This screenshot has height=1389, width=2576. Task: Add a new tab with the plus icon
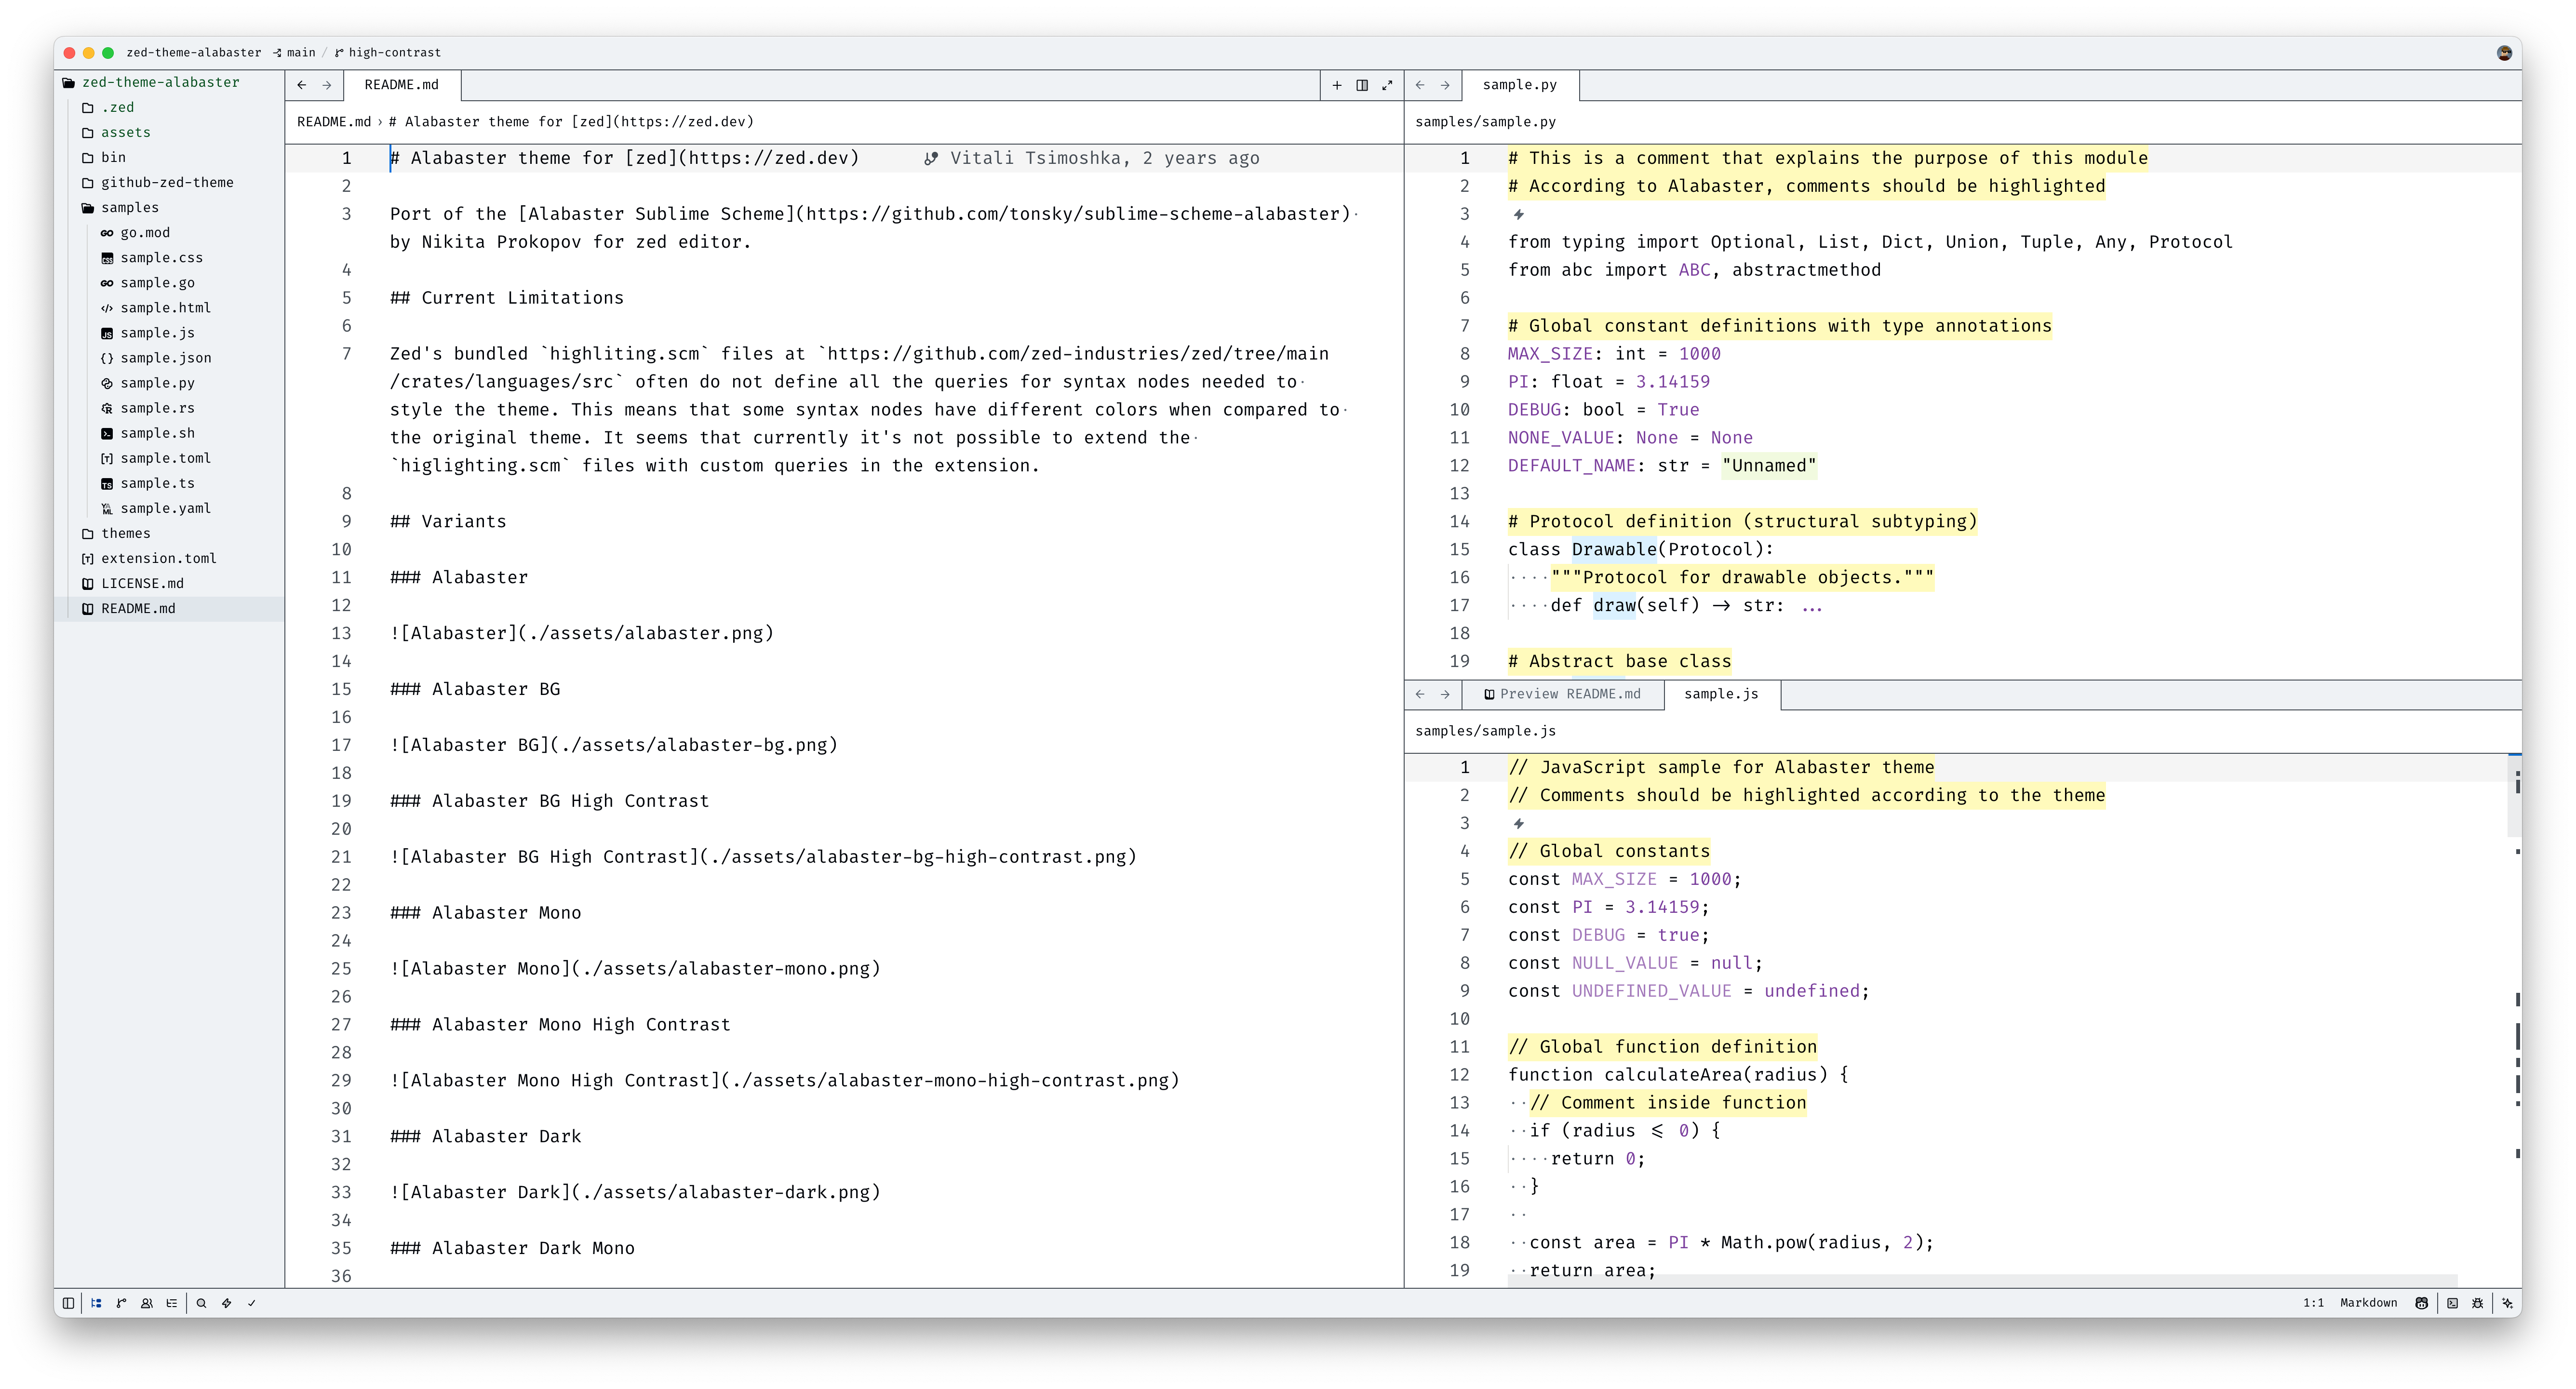pyautogui.click(x=1337, y=85)
